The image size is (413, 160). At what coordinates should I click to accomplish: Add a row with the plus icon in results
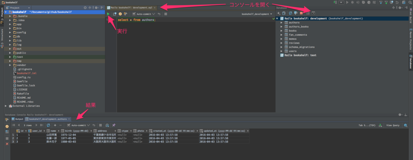tap(55, 125)
